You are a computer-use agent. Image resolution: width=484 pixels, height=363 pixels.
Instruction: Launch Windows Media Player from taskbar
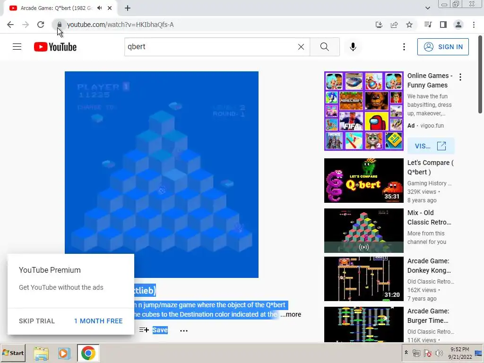click(x=64, y=353)
